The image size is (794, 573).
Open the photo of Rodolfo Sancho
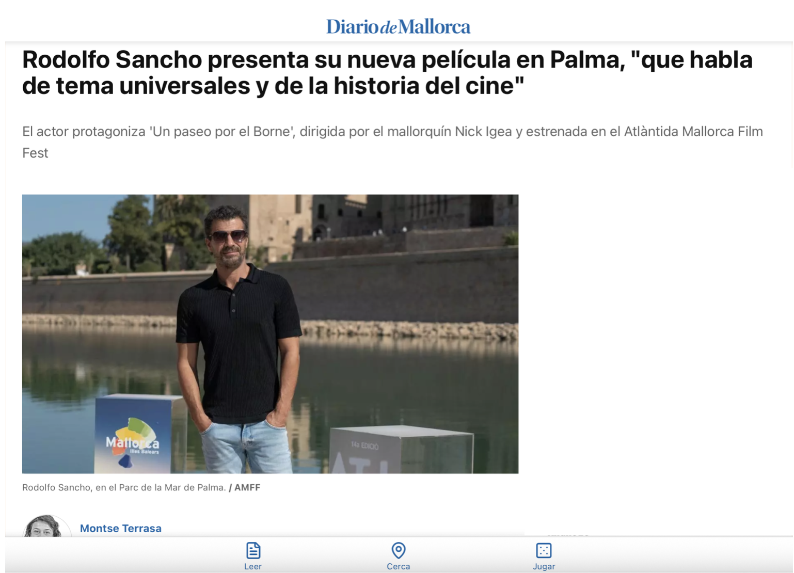coord(270,333)
